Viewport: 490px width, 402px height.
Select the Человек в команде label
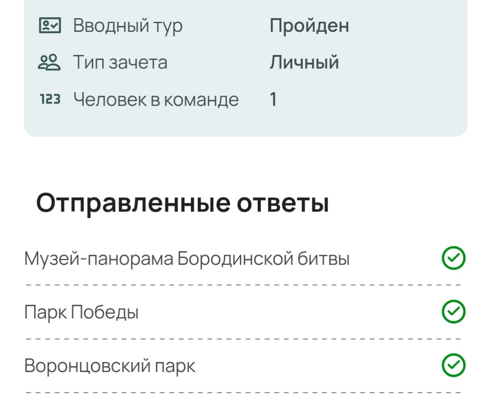pos(156,99)
